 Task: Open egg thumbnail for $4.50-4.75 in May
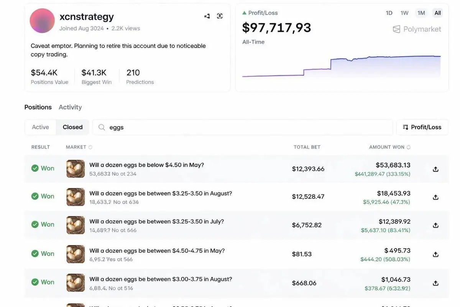[x=76, y=254]
